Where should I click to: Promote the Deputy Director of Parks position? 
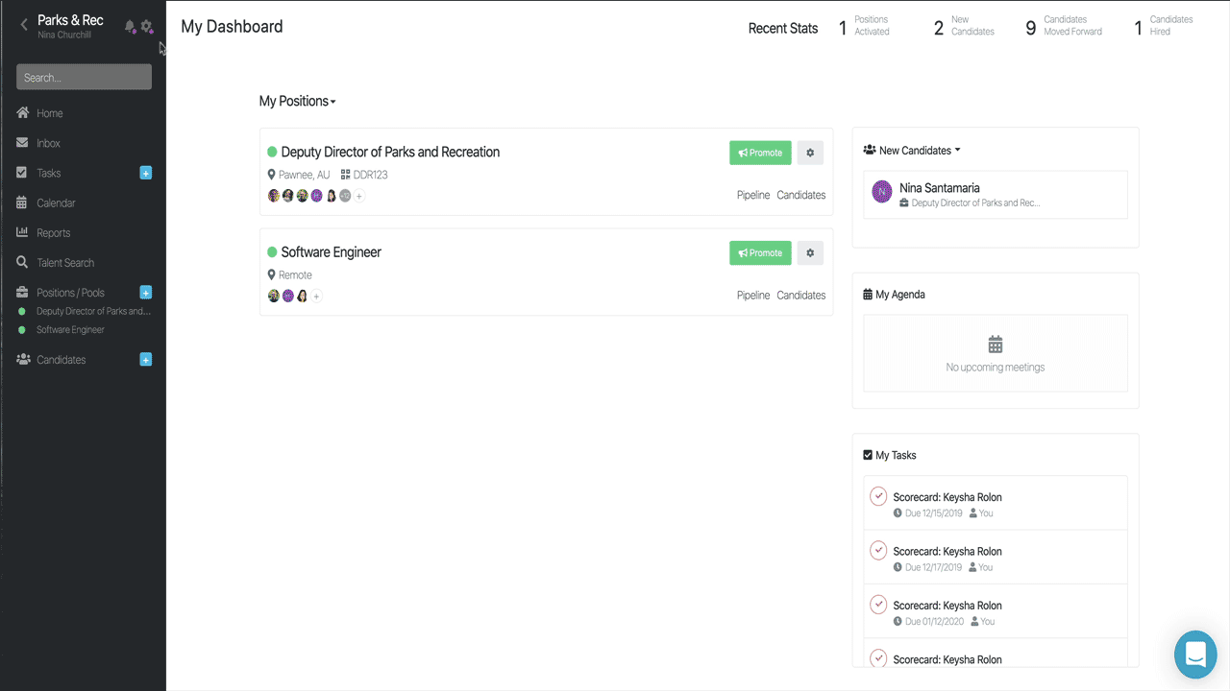(760, 153)
